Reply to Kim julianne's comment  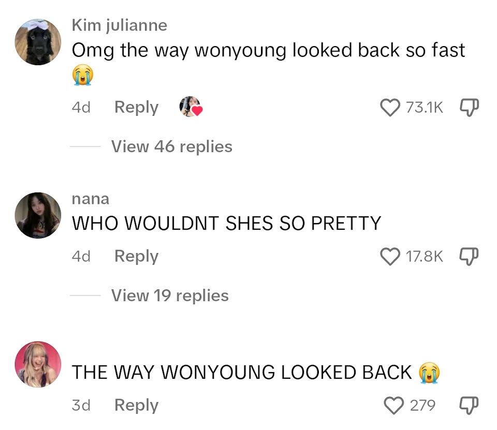136,108
